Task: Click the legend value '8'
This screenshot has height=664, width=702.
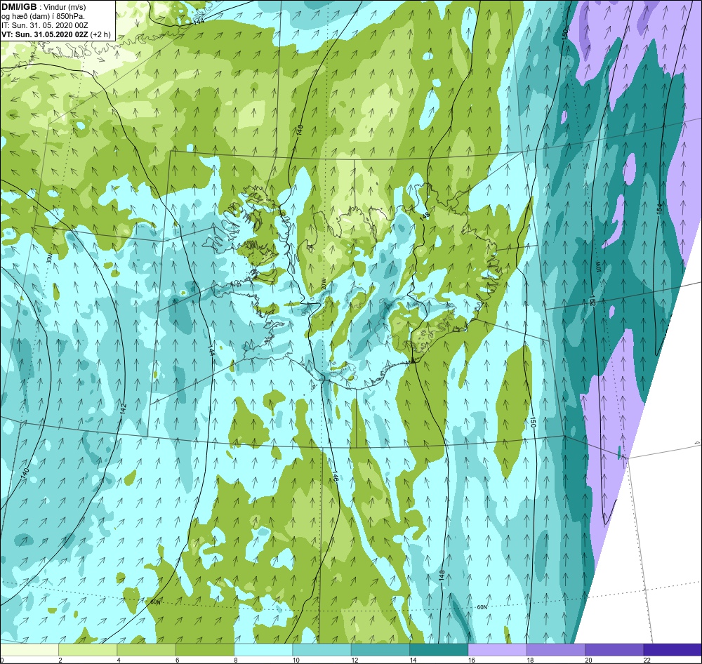Action: pyautogui.click(x=235, y=660)
